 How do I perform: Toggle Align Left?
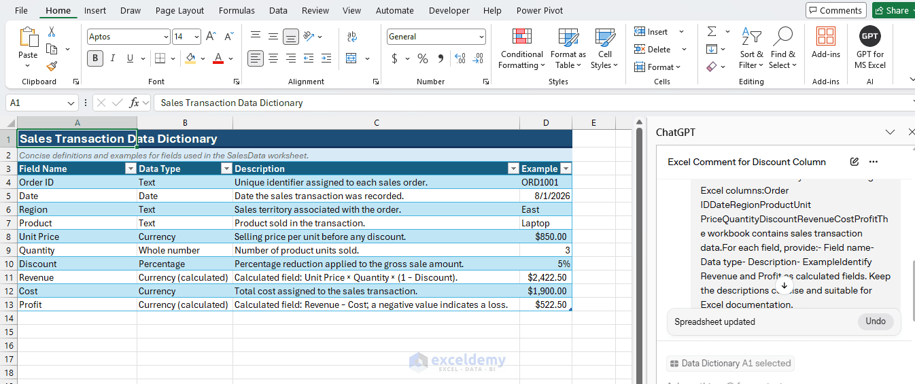[x=256, y=58]
